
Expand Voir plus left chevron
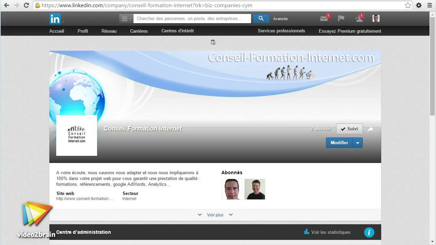(x=200, y=215)
